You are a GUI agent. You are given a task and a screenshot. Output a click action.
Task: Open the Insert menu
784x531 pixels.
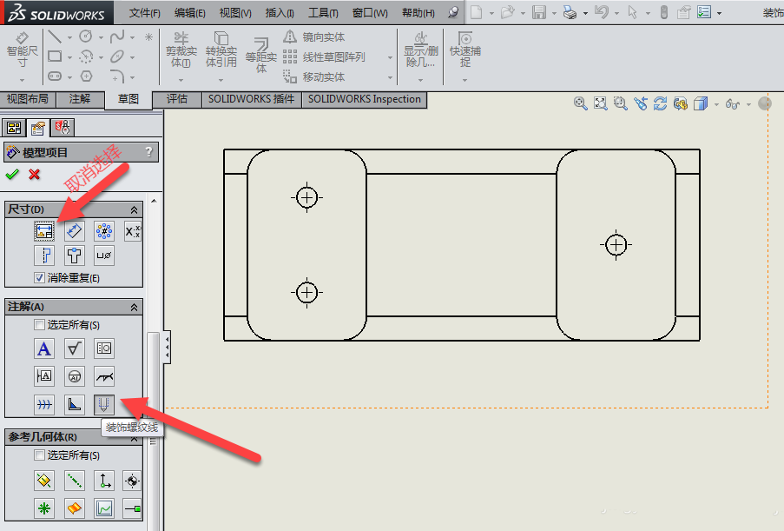tap(280, 13)
